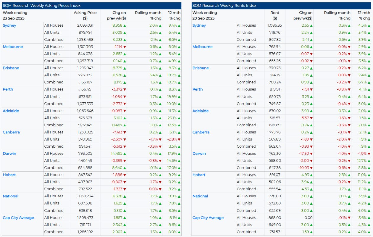This screenshot has width=373, height=237.
Task: Click Adelaide All Units 23.1% twelve-month change
Action: (x=172, y=118)
